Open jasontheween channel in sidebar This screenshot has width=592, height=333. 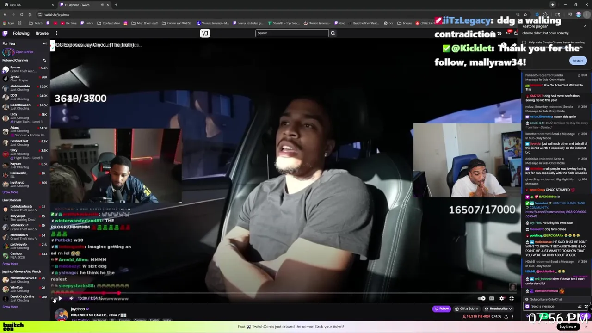pyautogui.click(x=25, y=106)
